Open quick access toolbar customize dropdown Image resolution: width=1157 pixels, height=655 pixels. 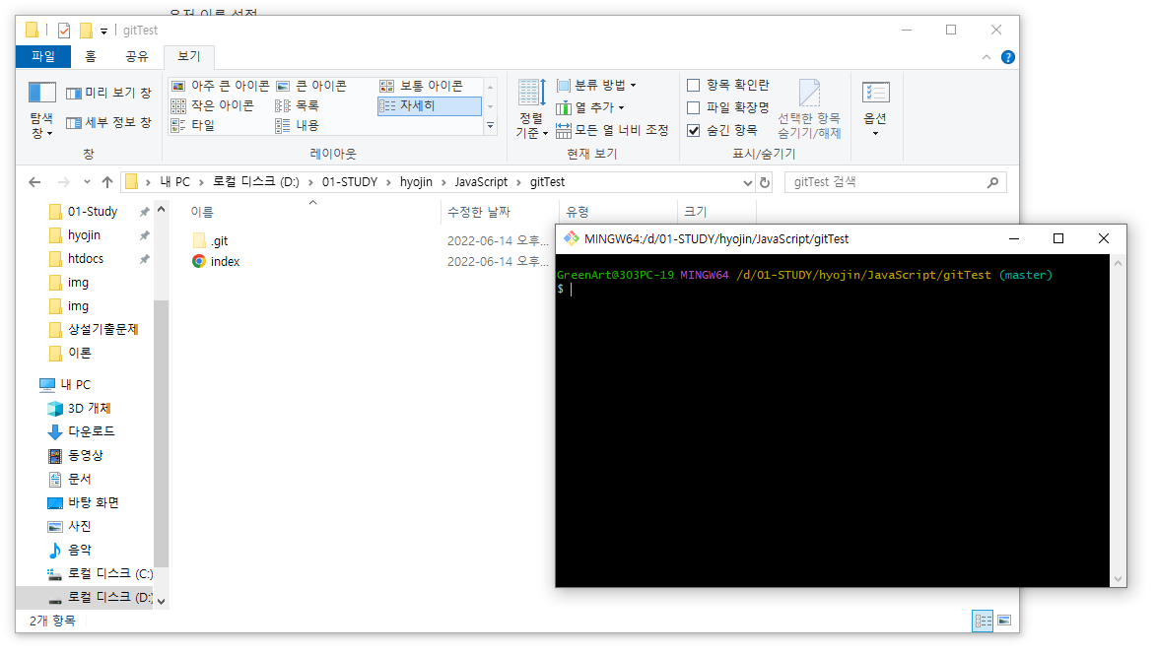(103, 31)
